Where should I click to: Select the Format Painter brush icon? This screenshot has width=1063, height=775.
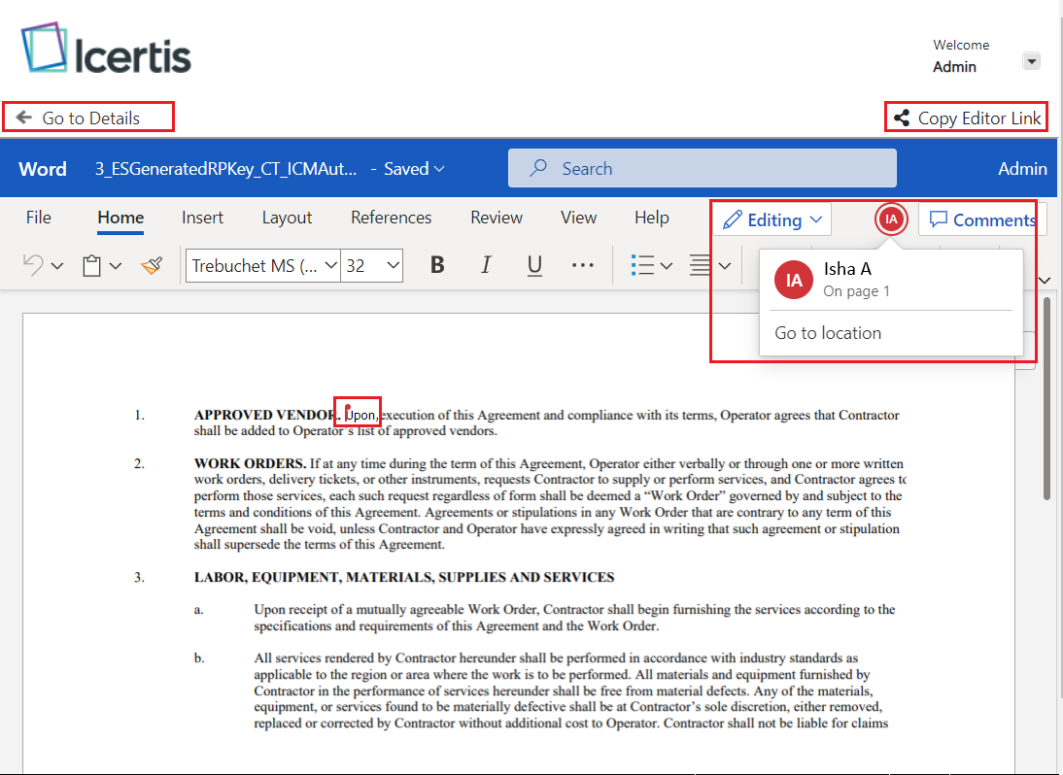tap(152, 265)
